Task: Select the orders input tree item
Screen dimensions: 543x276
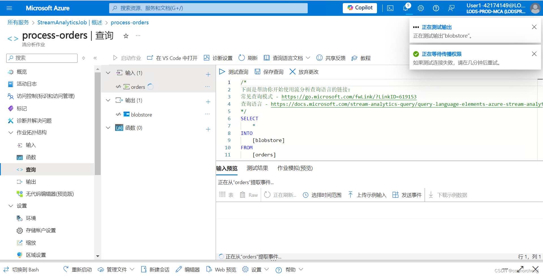Action: click(138, 87)
